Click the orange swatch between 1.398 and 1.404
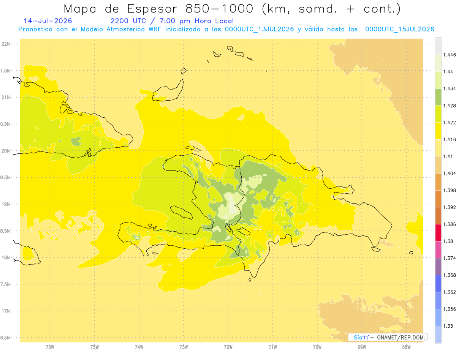Image resolution: width=456 pixels, height=352 pixels. pos(438,182)
